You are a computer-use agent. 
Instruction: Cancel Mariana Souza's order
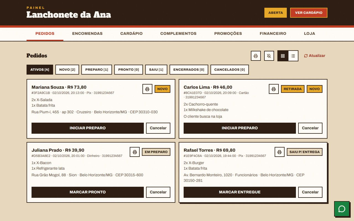[x=158, y=128]
